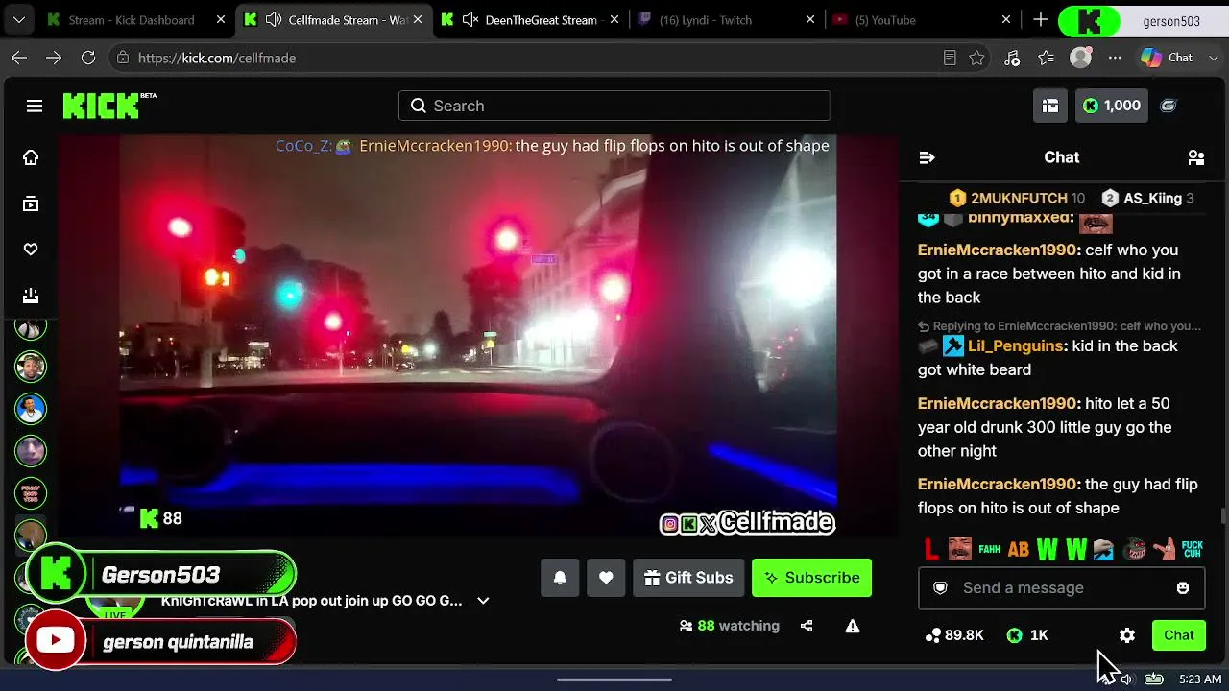Go back in the browser

[x=19, y=58]
